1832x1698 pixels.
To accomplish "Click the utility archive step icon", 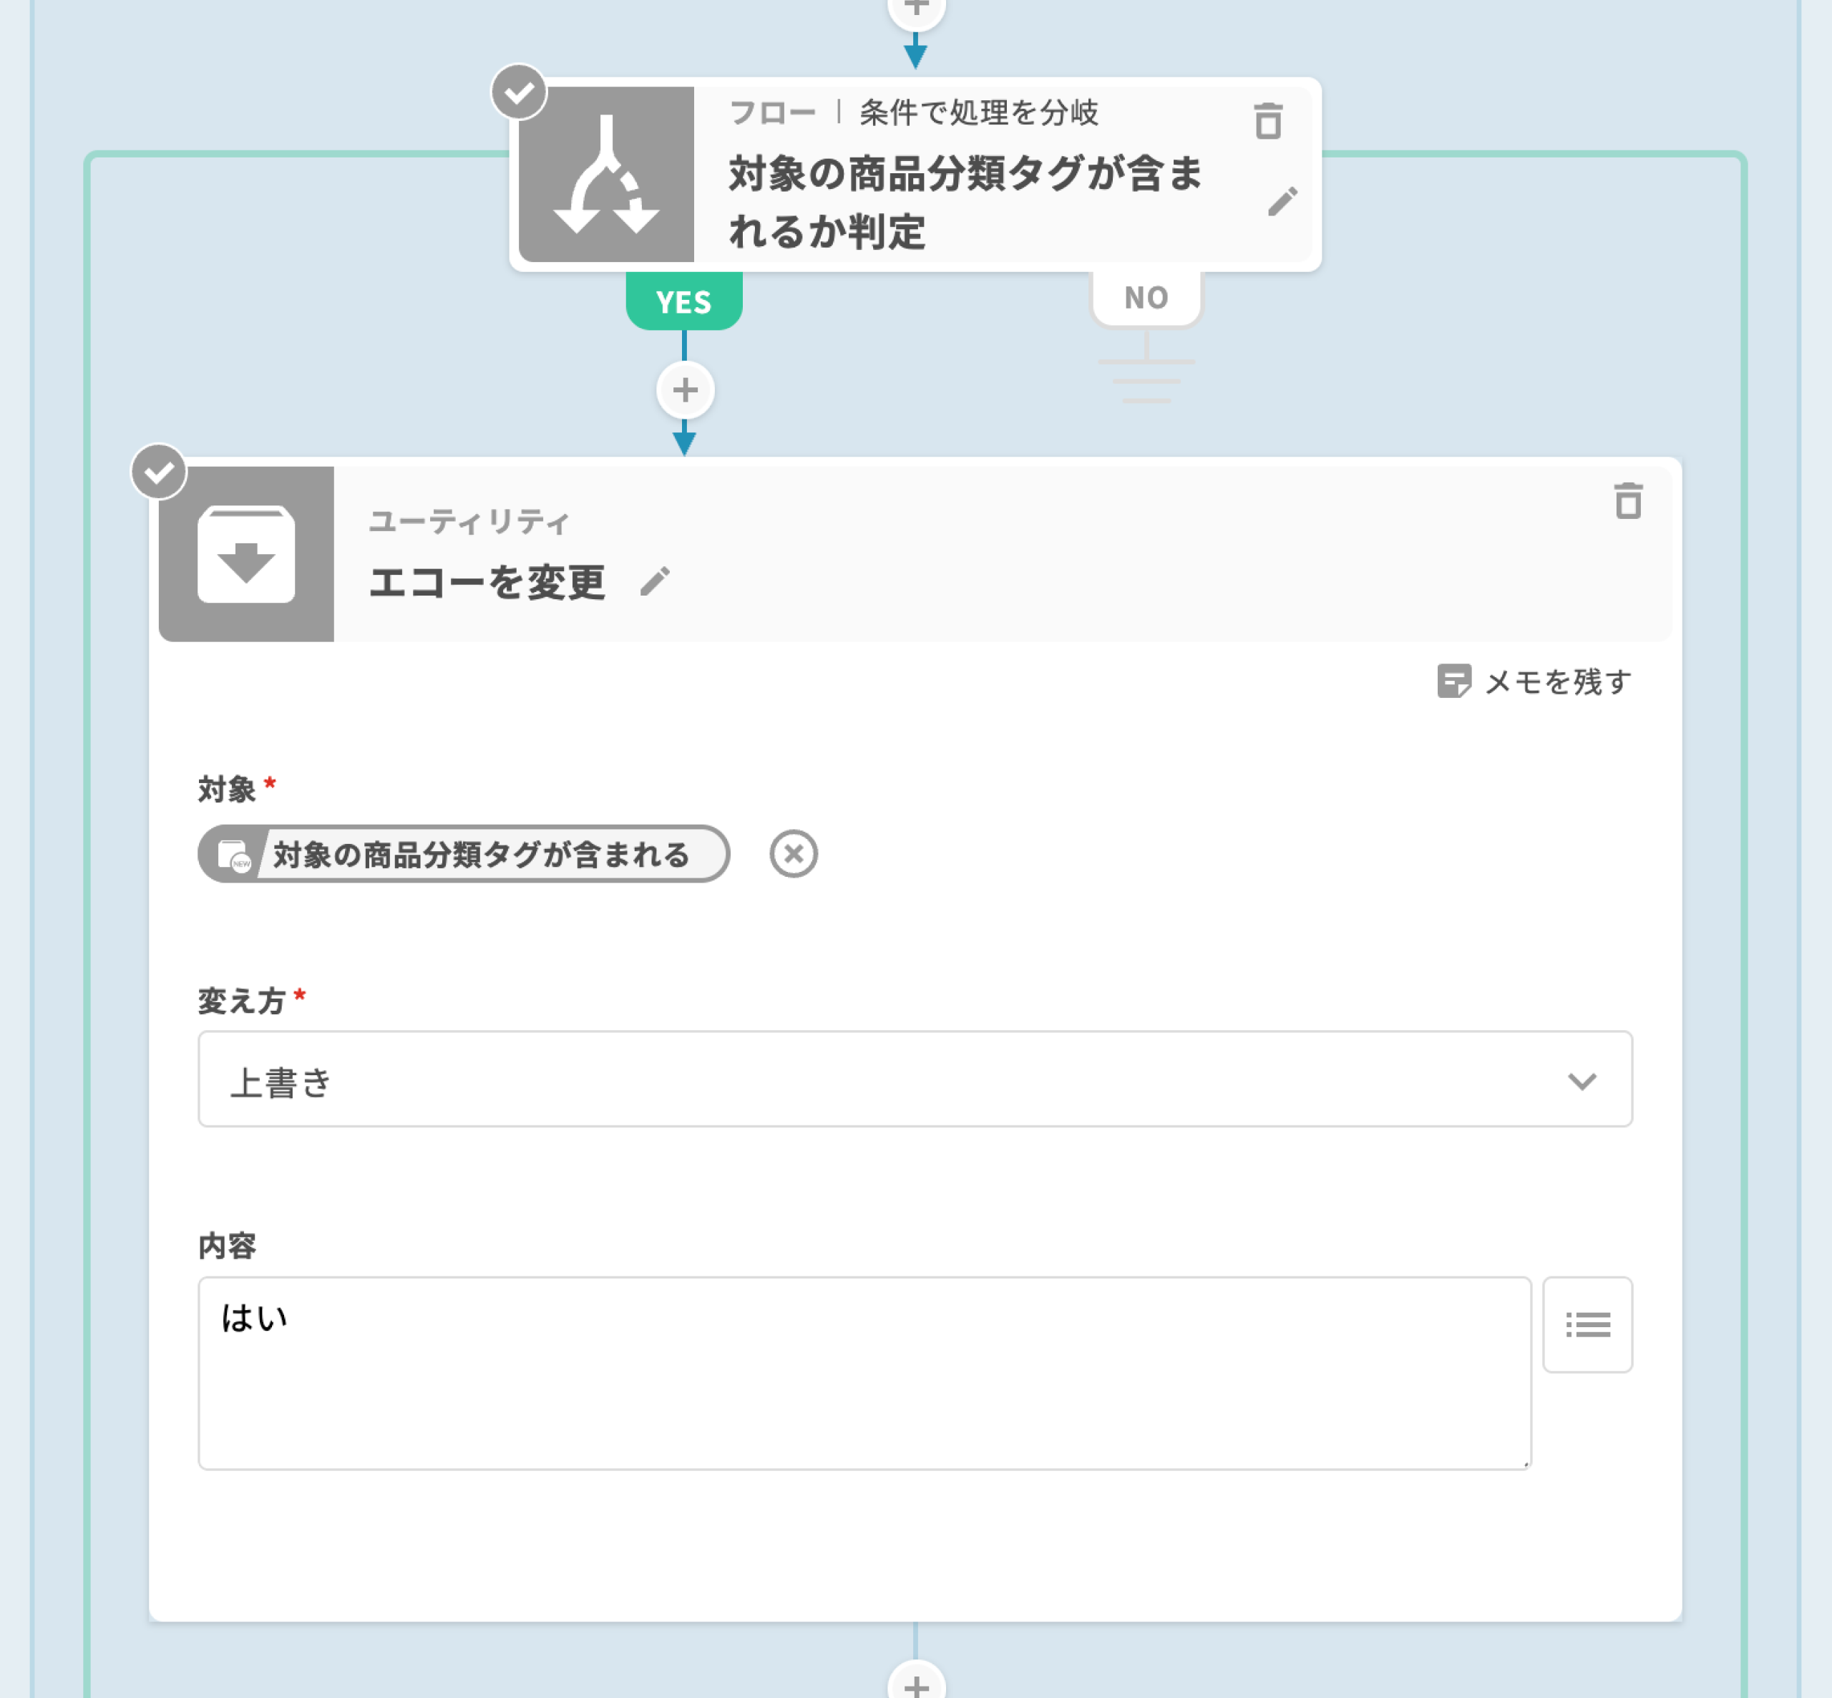I will click(246, 554).
